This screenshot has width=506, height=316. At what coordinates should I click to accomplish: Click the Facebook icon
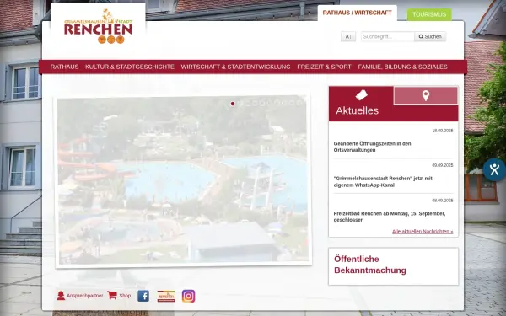click(x=143, y=296)
